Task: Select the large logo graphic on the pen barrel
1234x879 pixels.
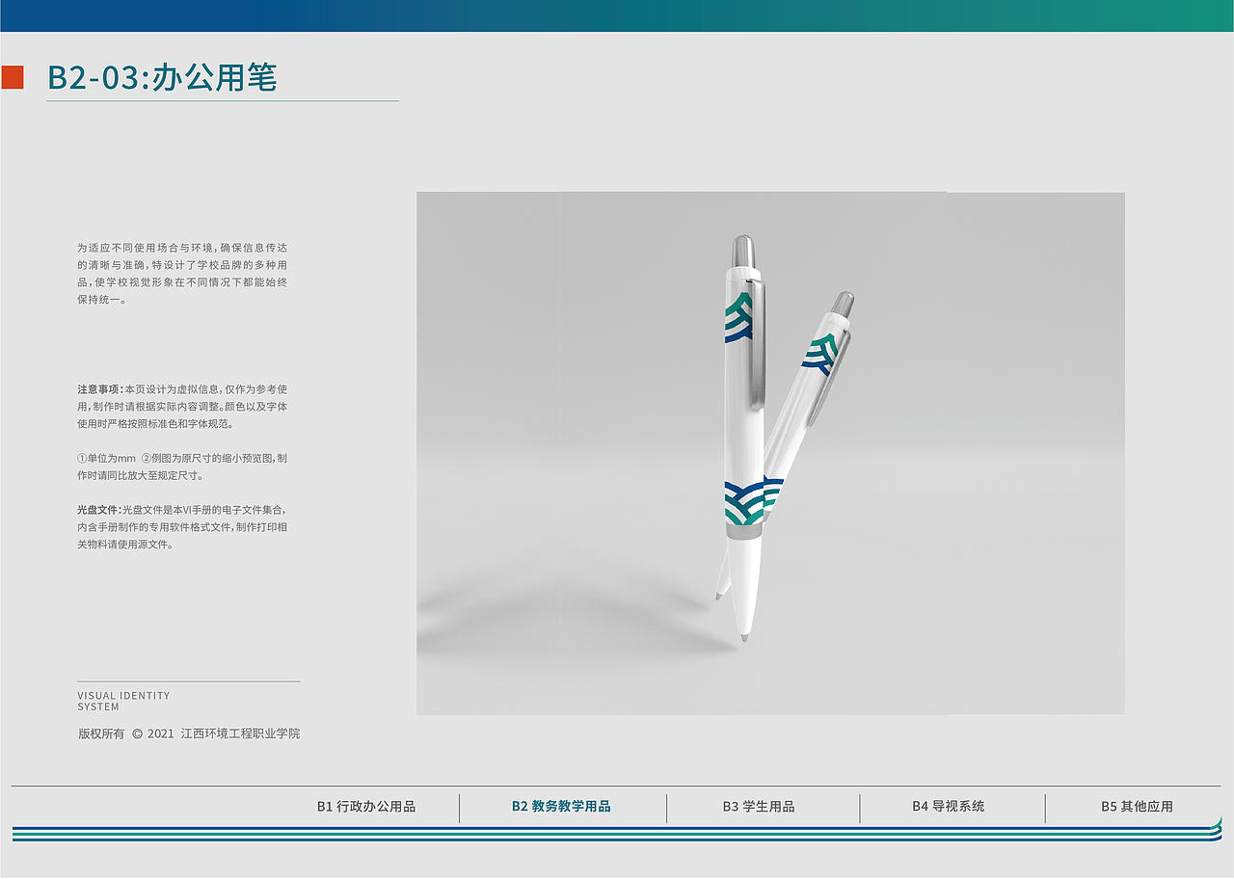Action: pyautogui.click(x=742, y=501)
